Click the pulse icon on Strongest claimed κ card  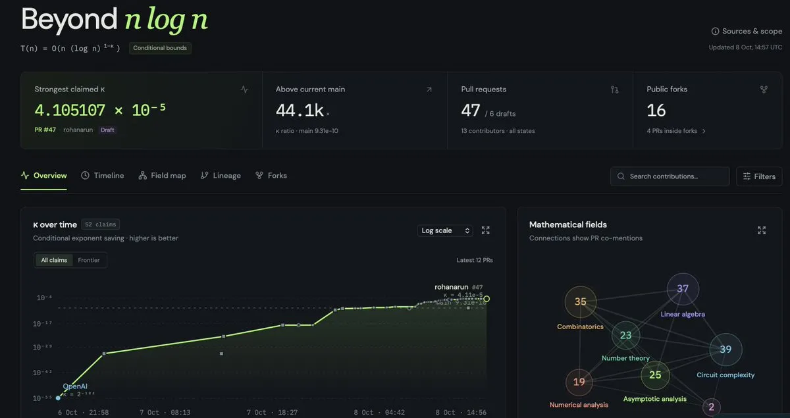(244, 90)
